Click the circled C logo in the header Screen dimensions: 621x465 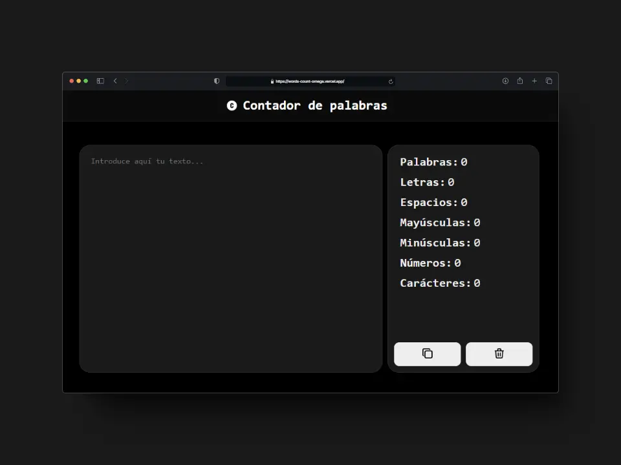click(232, 105)
